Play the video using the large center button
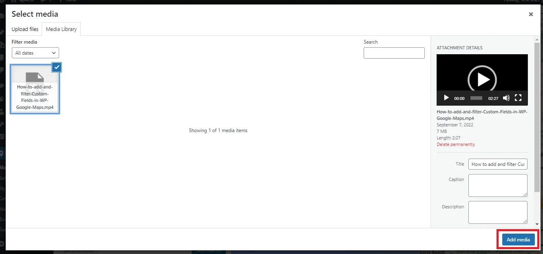 (x=482, y=80)
